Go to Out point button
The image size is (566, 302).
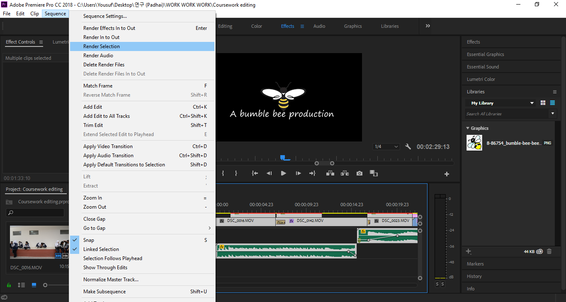click(312, 173)
